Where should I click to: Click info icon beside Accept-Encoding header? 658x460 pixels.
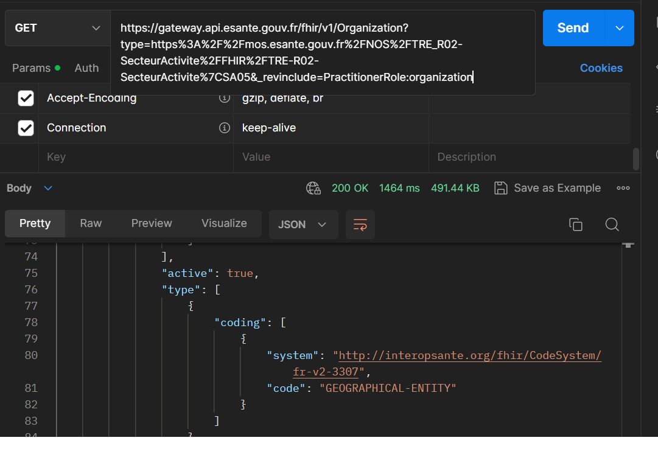click(224, 99)
